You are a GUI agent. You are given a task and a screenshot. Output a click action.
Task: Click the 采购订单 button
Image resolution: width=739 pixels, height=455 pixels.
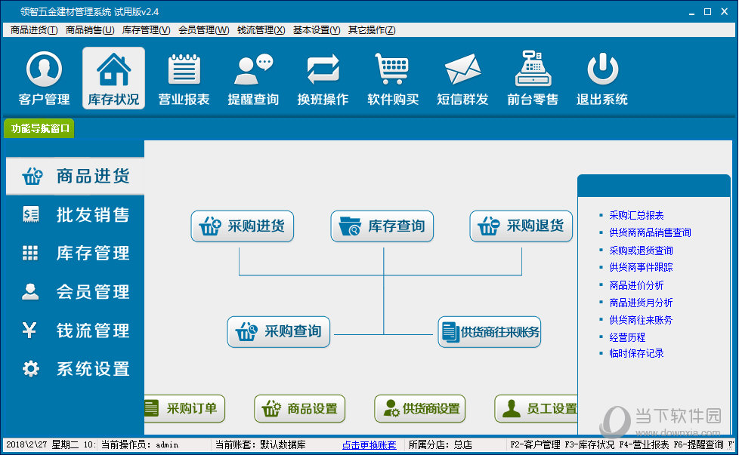pyautogui.click(x=184, y=408)
